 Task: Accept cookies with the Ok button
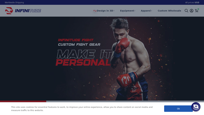pos(178,109)
